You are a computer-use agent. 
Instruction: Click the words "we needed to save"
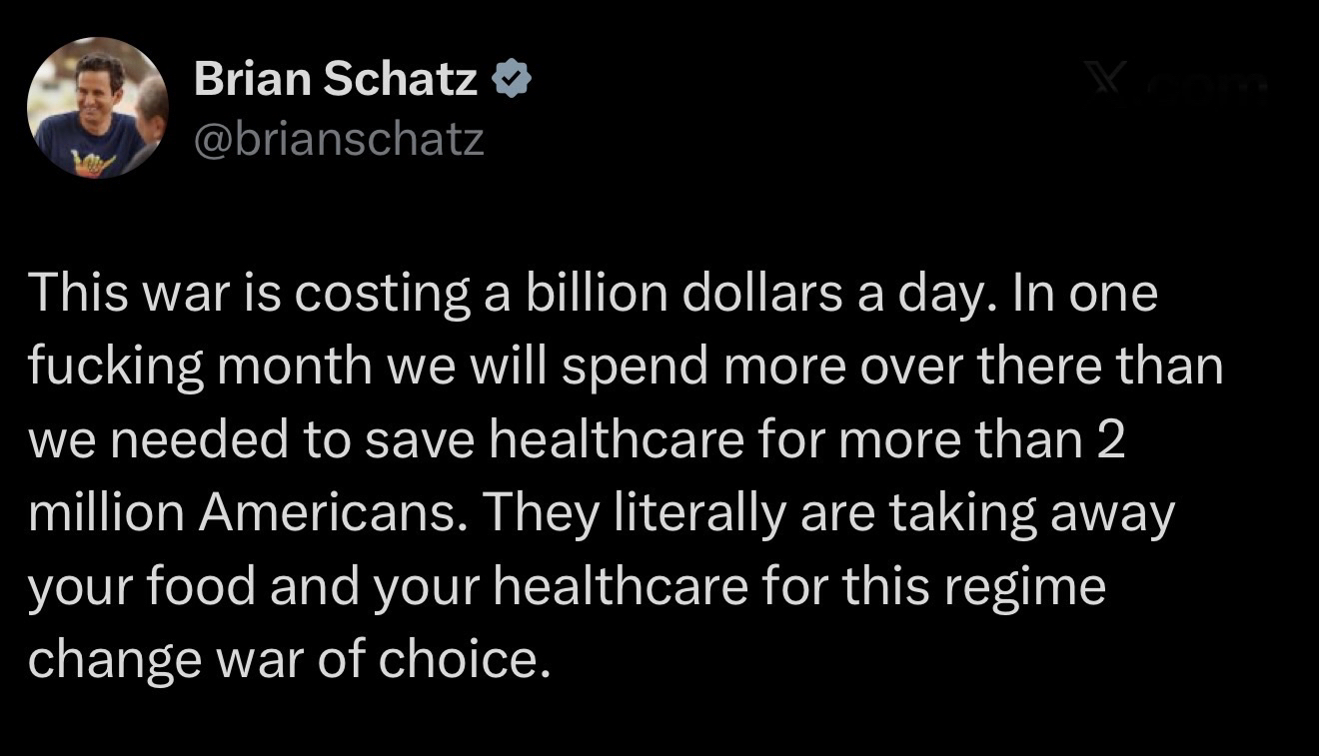coord(189,441)
